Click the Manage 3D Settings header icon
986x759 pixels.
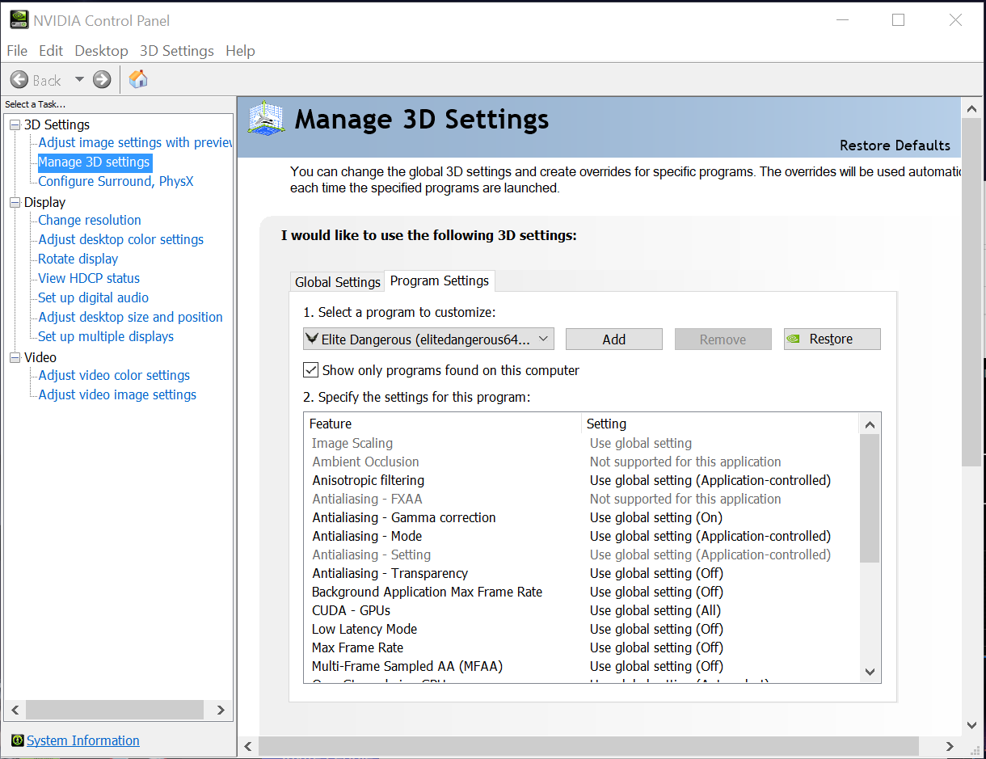point(266,120)
